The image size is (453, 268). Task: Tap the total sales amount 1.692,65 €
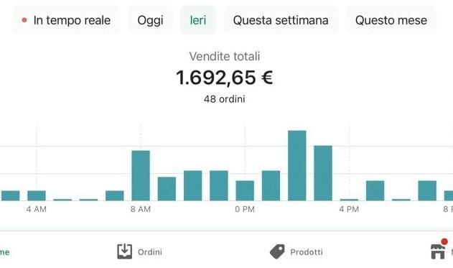[x=225, y=78]
